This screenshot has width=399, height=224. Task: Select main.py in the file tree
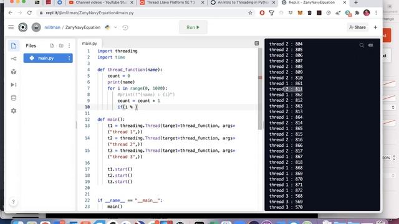[x=48, y=58]
